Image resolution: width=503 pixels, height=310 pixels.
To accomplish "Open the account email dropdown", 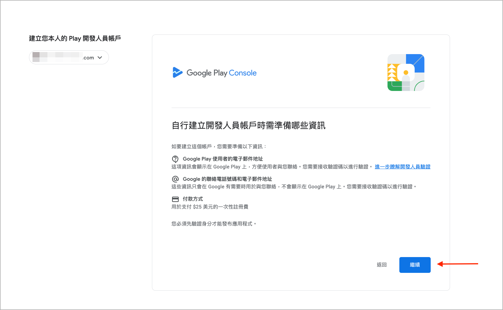I will [69, 57].
